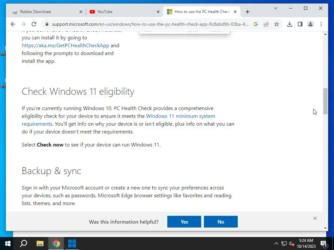334x250 pixels.
Task: Click the Check Windows 11 eligibility heading
Action: (x=78, y=91)
